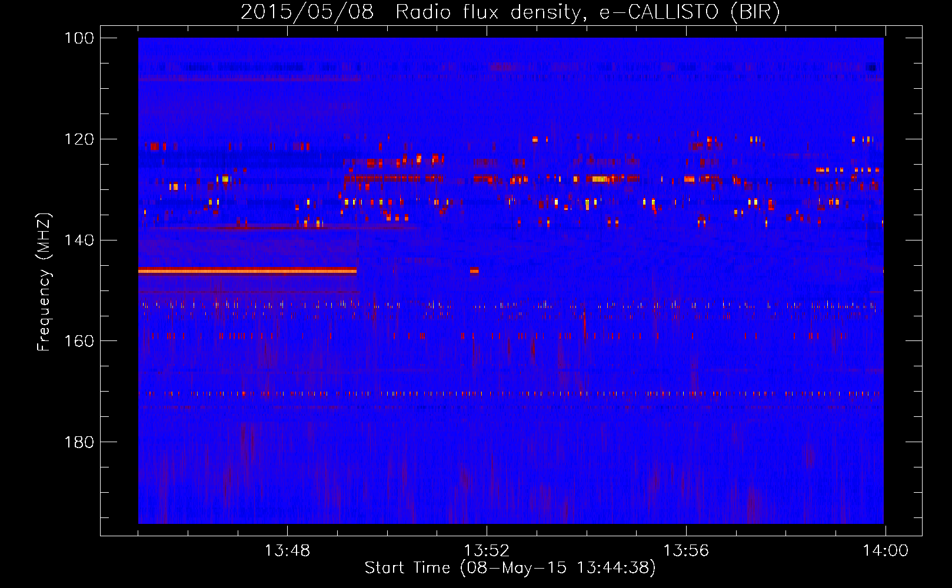Click the 13:52 time tick label
Image resolution: width=952 pixels, height=588 pixels.
(x=487, y=551)
